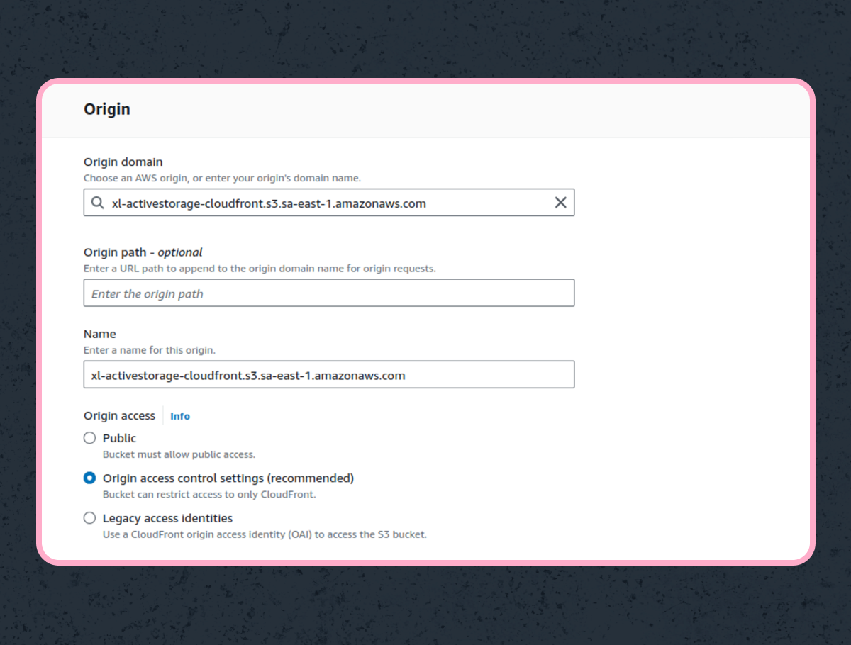
Task: Click the "Origin access" label text
Action: [119, 416]
